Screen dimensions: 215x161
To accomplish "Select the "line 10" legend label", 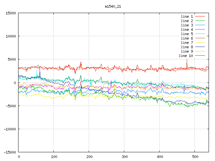I will click(x=186, y=56).
